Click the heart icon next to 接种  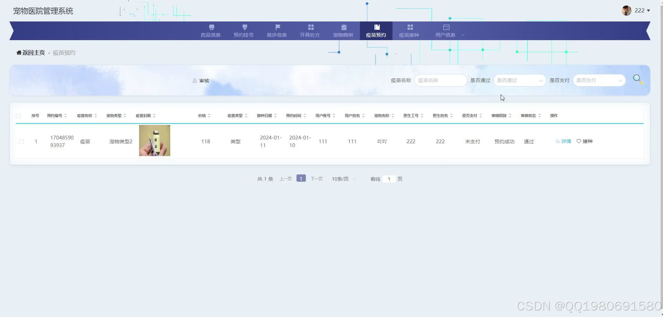(578, 141)
